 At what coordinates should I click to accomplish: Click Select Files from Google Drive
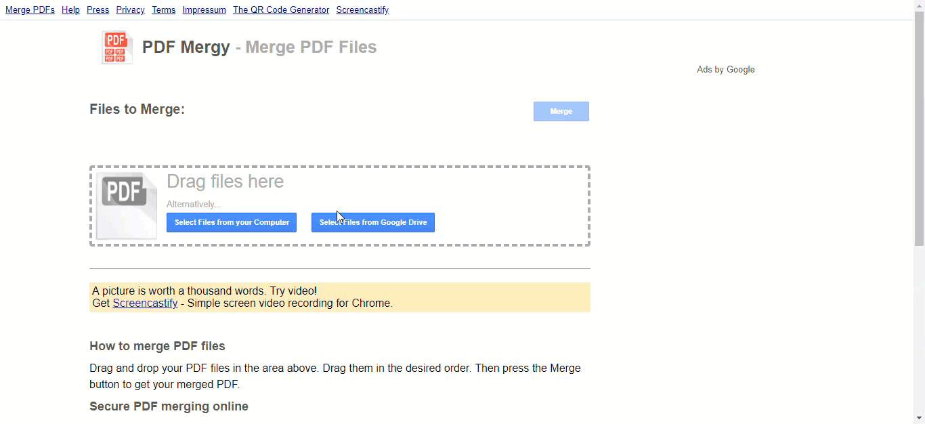[373, 222]
